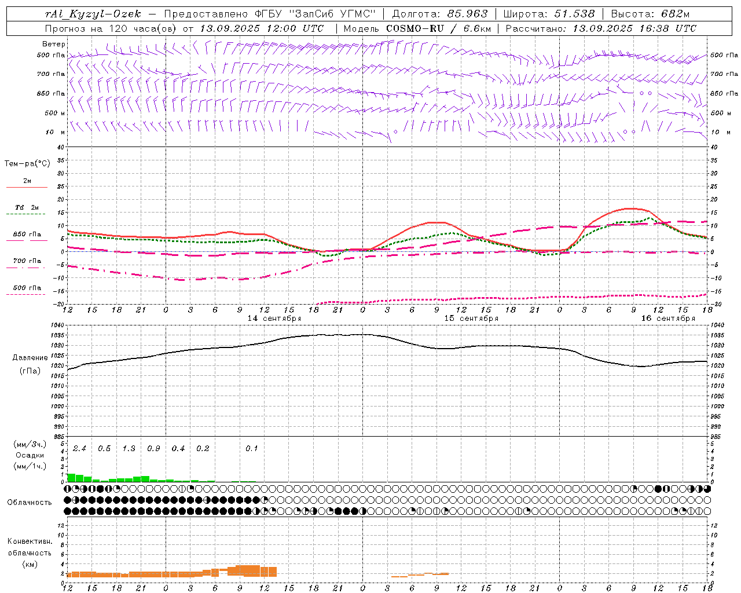
Task: Click the Td 2м dew point legend label
Action: click(27, 207)
